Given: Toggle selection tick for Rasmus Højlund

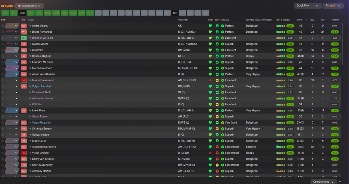Looking at the screenshot, I should click(x=3, y=56).
